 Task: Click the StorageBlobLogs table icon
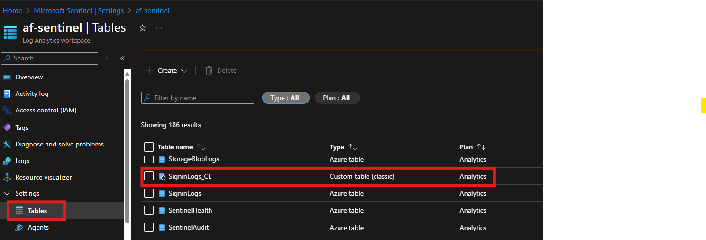point(162,159)
